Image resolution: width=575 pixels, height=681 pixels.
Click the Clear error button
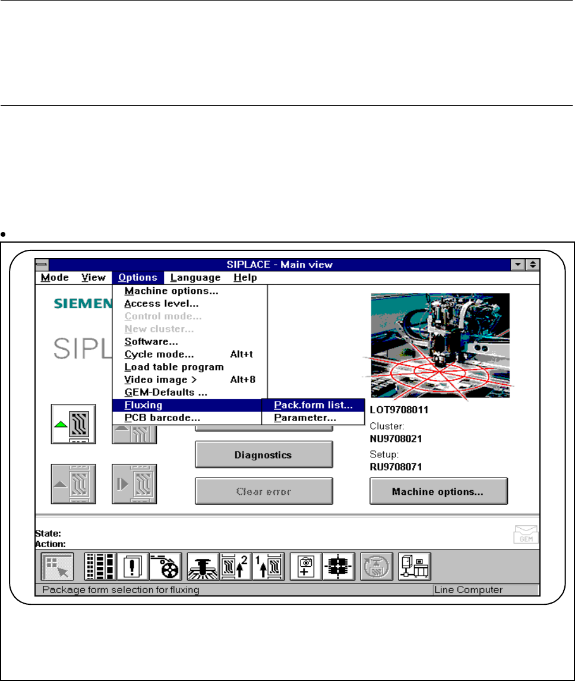pos(264,491)
